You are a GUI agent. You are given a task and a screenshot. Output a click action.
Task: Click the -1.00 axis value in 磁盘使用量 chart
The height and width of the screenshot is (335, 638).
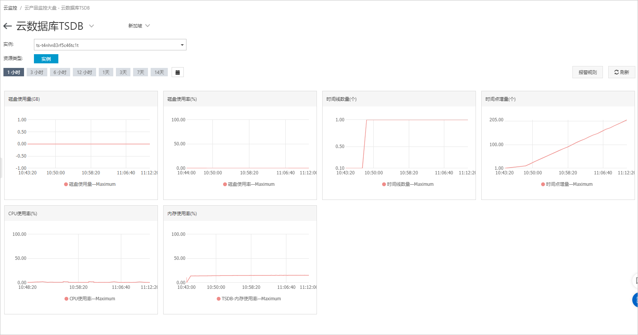[21, 168]
